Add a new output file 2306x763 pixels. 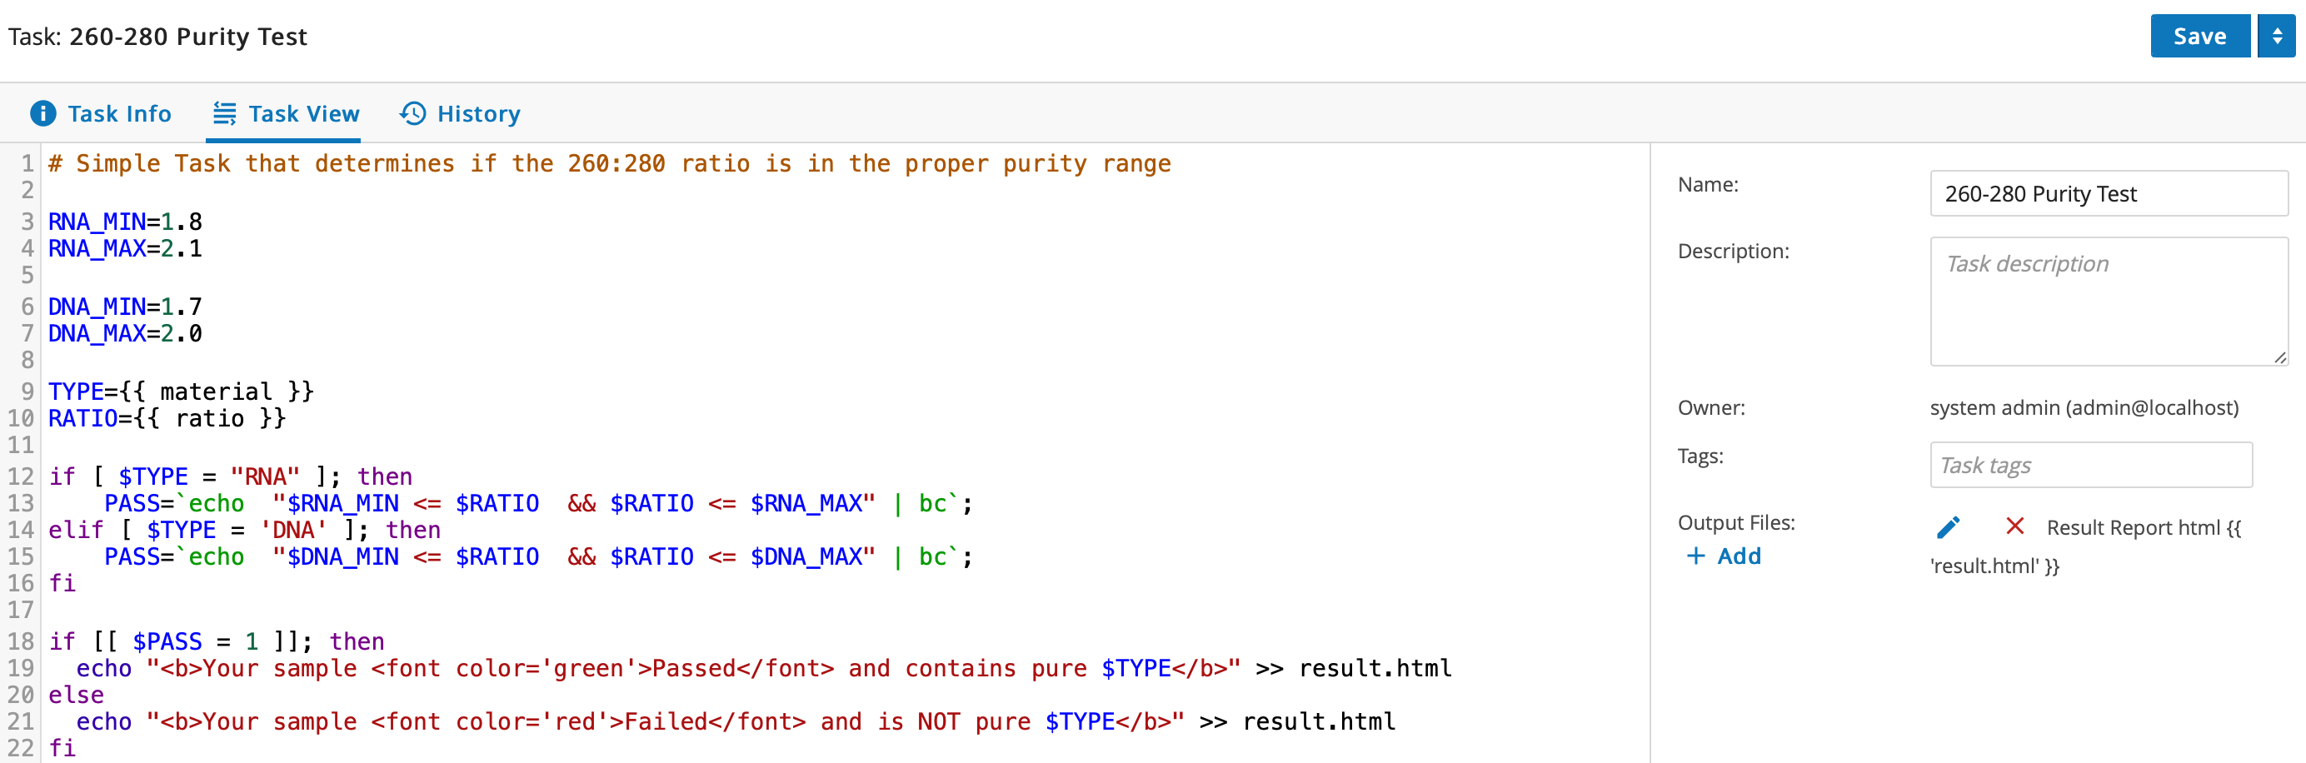(1725, 556)
